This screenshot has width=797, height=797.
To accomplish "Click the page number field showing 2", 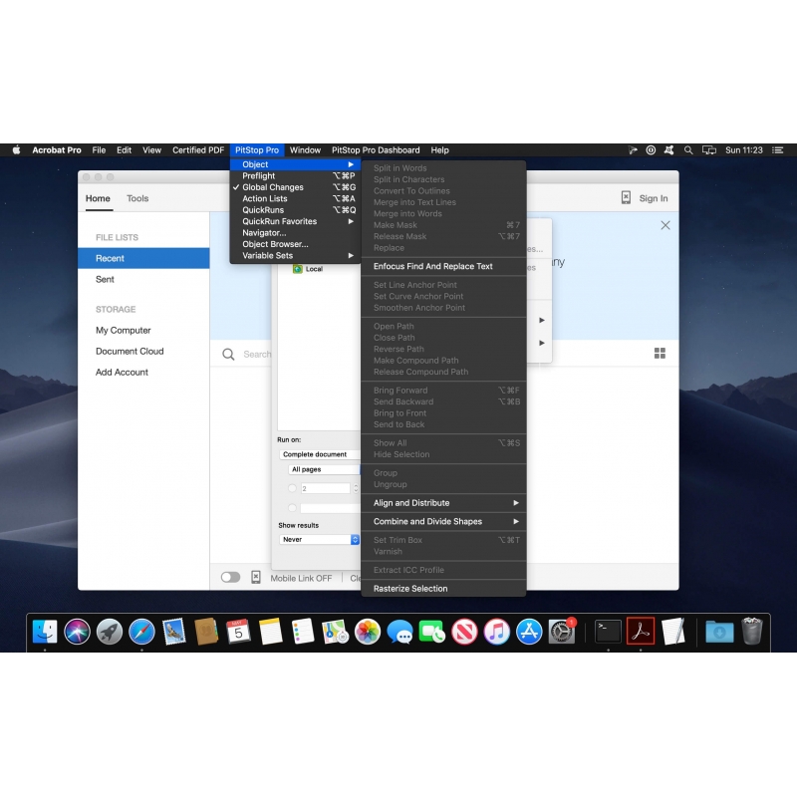I will pyautogui.click(x=326, y=488).
